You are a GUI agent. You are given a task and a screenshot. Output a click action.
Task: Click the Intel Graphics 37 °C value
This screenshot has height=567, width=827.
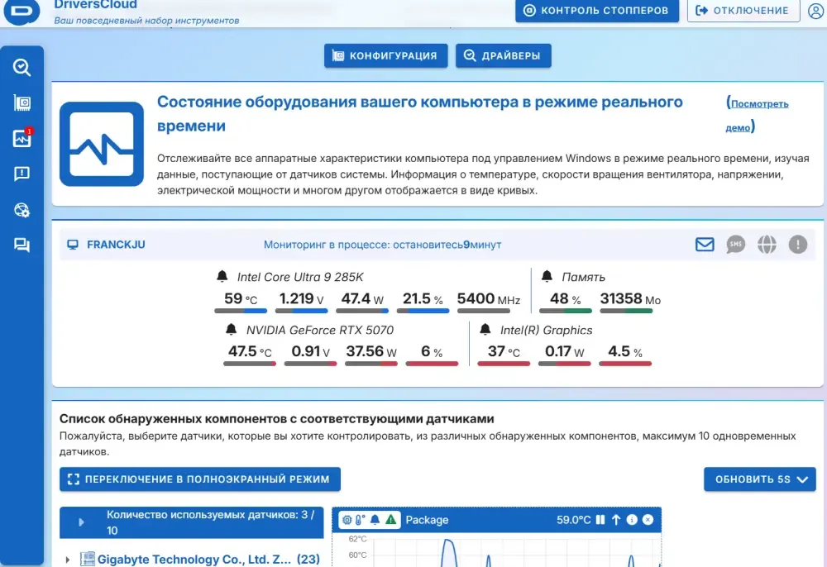tap(504, 351)
